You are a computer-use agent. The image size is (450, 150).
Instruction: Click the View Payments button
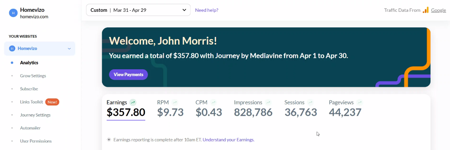[128, 75]
